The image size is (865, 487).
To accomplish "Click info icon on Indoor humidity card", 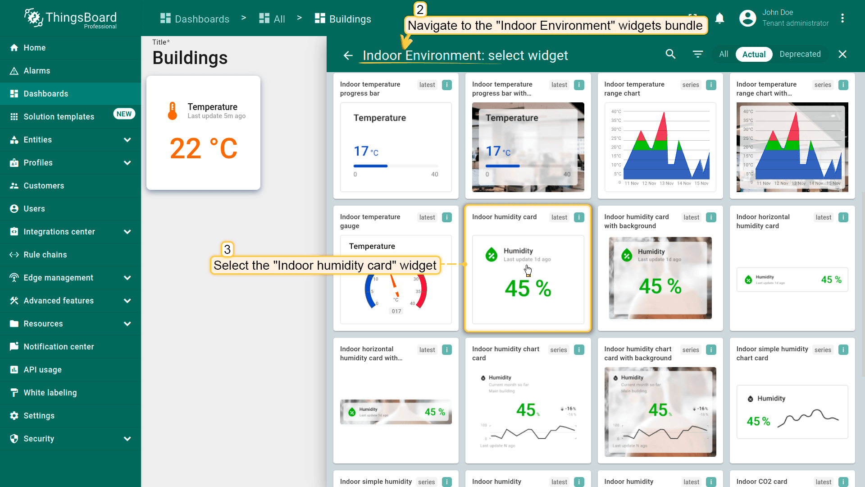I will pos(579,217).
